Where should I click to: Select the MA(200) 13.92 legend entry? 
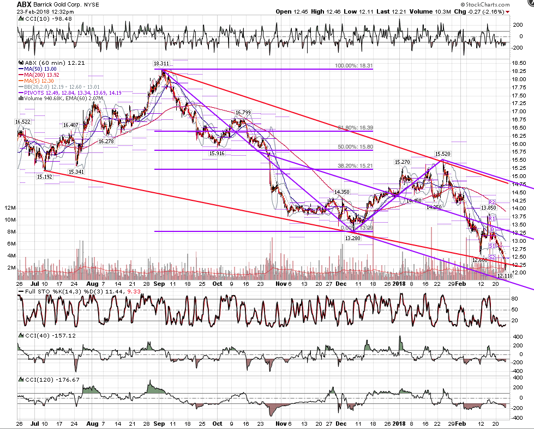point(39,75)
